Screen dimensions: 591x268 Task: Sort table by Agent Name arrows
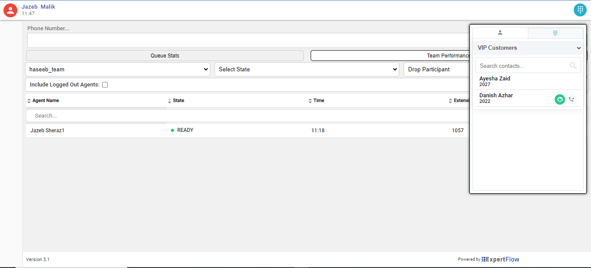[29, 101]
